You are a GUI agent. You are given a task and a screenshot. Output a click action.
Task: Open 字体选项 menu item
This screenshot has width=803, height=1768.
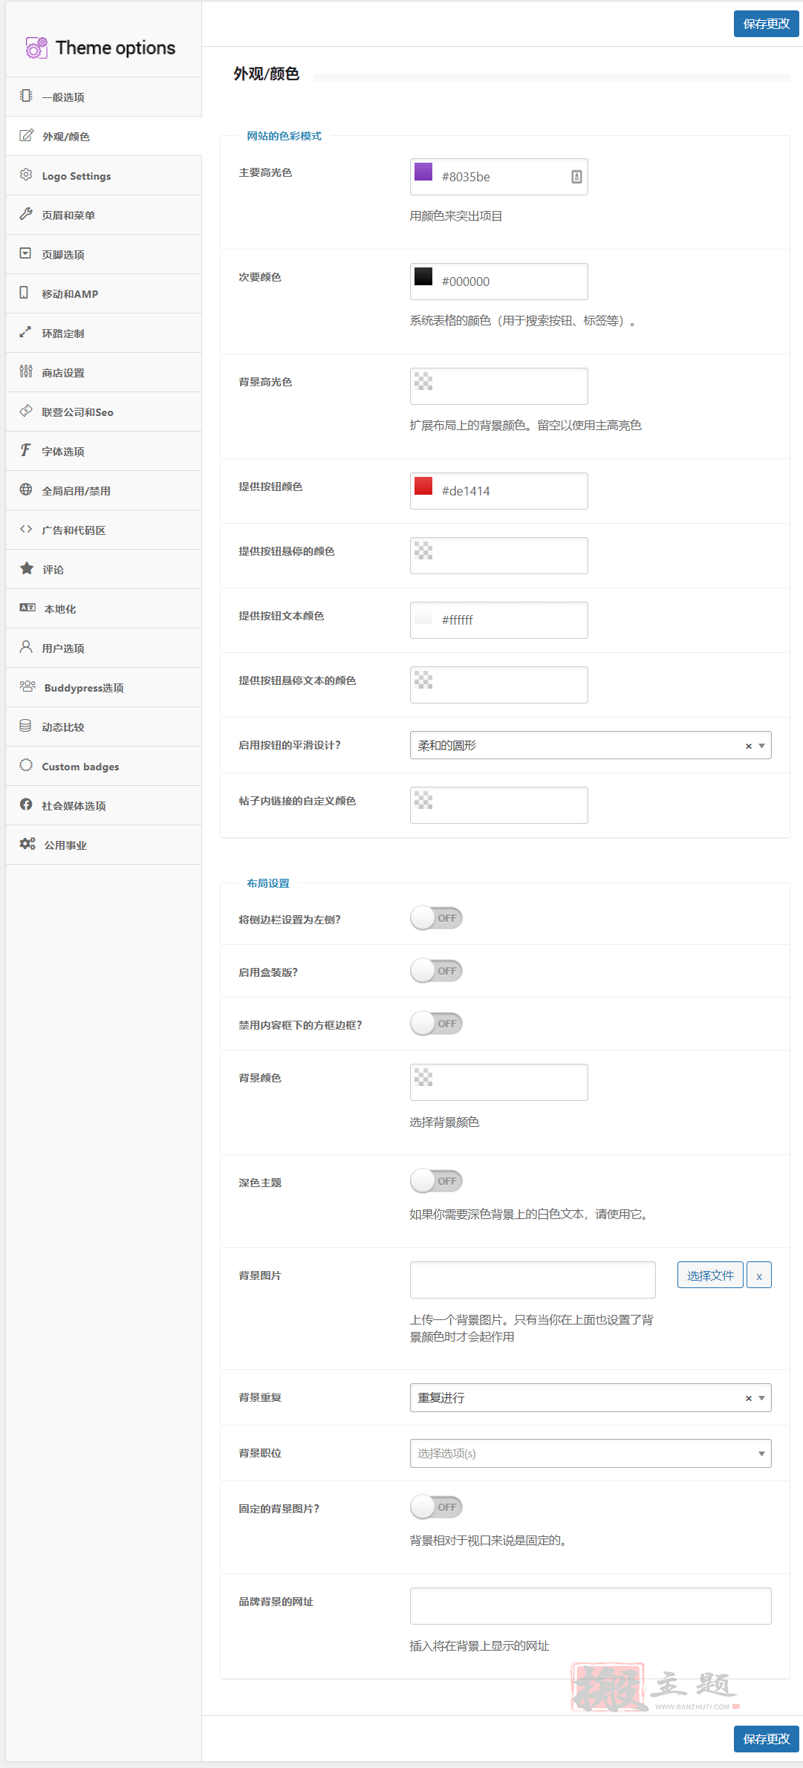click(104, 451)
